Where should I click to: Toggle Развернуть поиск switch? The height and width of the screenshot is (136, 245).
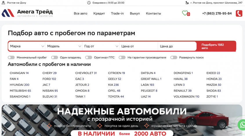pos(174,57)
